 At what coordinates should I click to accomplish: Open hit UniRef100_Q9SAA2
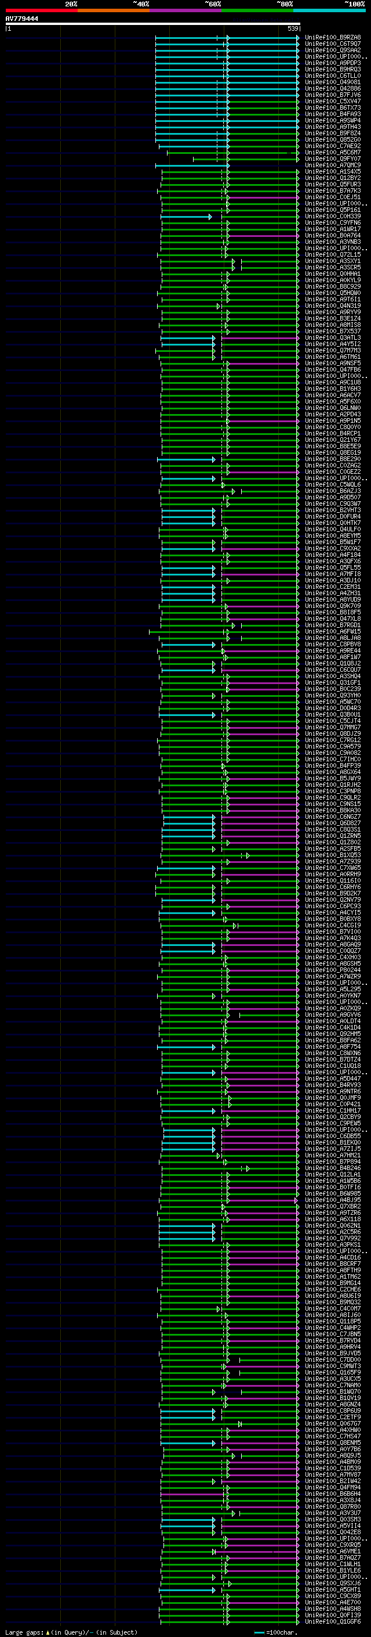[333, 50]
